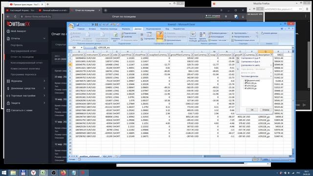Viewport: 313px width, 176px height.
Task: Open Yandex Browser from taskbar
Action: [x=33, y=173]
